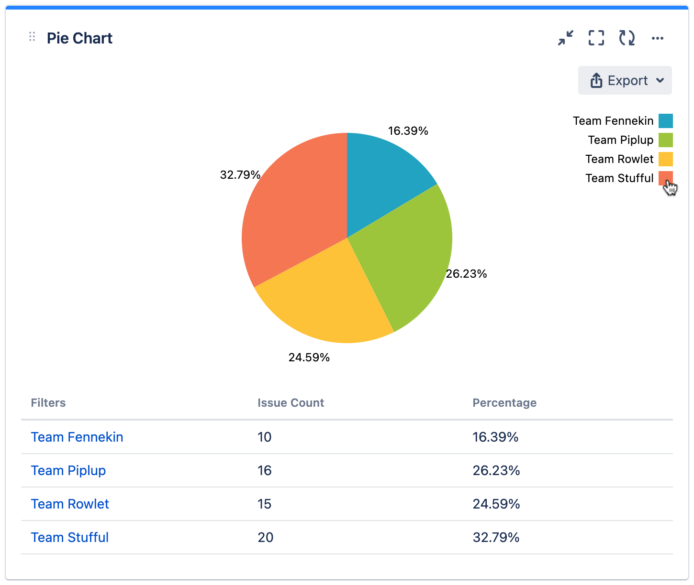Click the drag handle next to Pie Chart title
The height and width of the screenshot is (585, 694).
point(32,36)
